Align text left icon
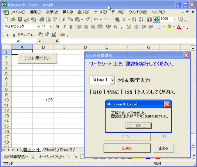This screenshot has height=167, width=197. pos(79,27)
